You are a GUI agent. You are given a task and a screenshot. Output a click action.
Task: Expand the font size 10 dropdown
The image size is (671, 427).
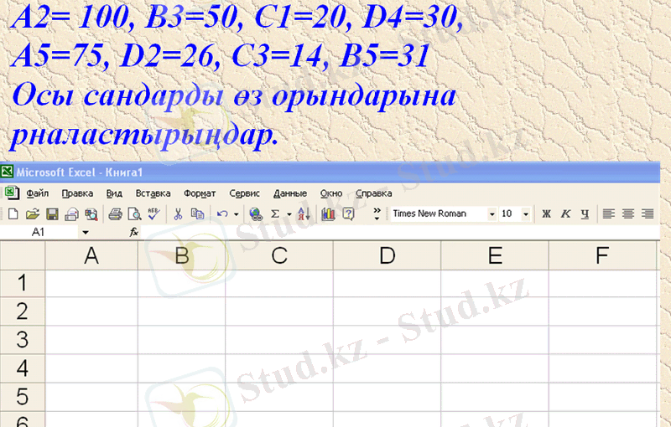526,214
